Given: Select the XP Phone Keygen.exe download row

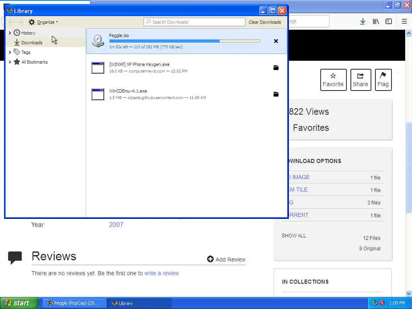Looking at the screenshot, I should pyautogui.click(x=187, y=68).
